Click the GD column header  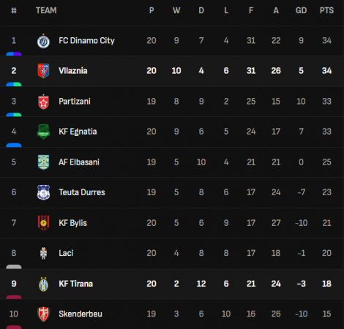[301, 10]
